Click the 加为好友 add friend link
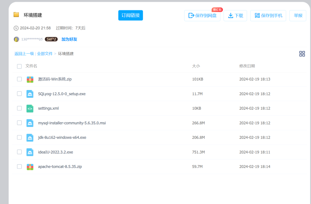 (x=69, y=39)
